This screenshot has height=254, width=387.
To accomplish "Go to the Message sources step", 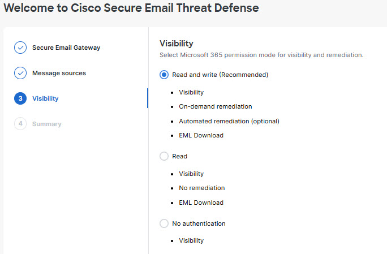I will (x=59, y=73).
